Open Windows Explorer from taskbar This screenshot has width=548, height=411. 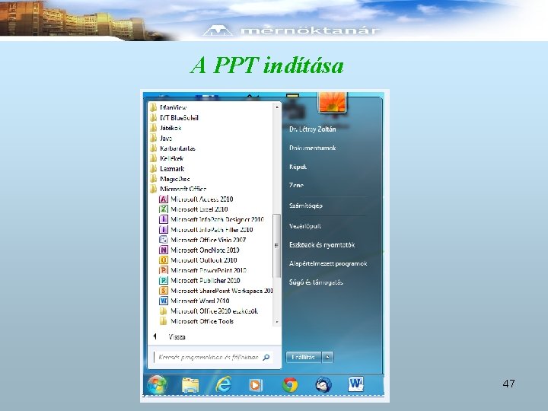click(x=190, y=385)
